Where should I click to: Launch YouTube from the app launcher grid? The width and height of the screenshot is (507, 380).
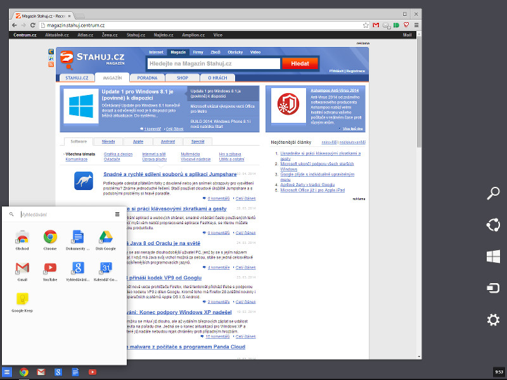[50, 271]
